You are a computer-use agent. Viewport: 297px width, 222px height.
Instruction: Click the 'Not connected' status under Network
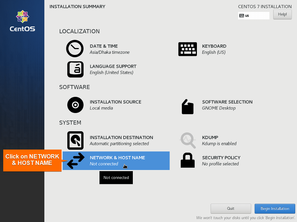[x=104, y=164]
